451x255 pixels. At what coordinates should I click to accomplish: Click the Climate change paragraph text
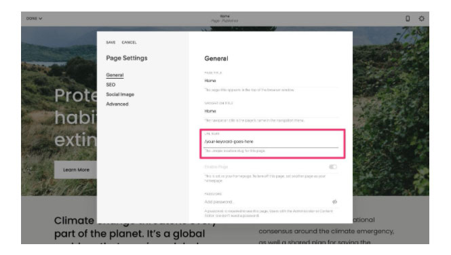pos(130,227)
